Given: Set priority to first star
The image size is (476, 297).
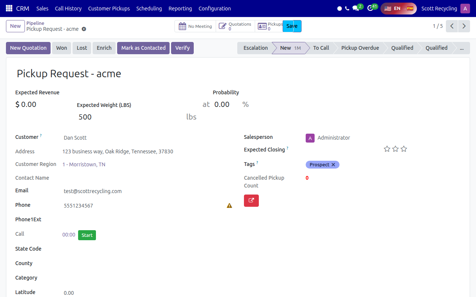Looking at the screenshot, I should [x=387, y=149].
